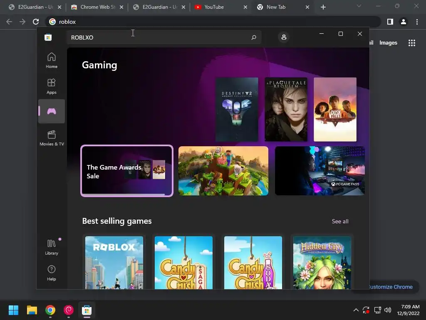Open Hidden City game tile
The height and width of the screenshot is (320, 426).
point(322,262)
